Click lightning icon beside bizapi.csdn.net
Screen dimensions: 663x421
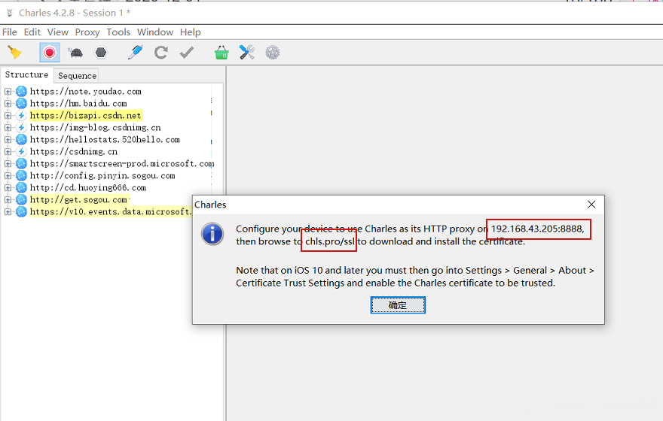pyautogui.click(x=21, y=115)
